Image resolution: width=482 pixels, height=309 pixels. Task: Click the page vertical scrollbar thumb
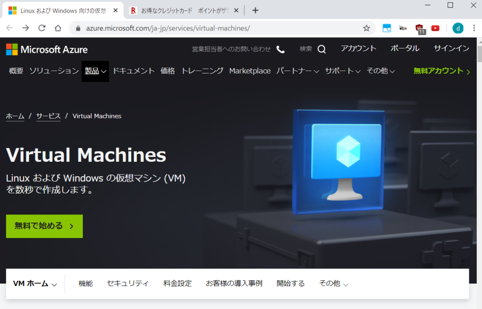pyautogui.click(x=479, y=54)
